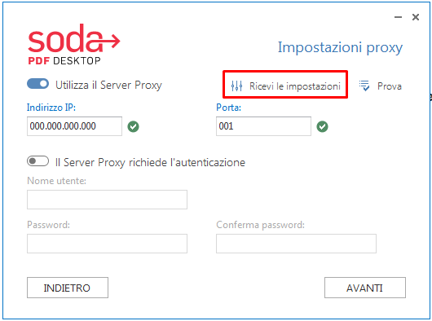Click the sliders icon for Ricevi le impostazioni

pos(236,86)
